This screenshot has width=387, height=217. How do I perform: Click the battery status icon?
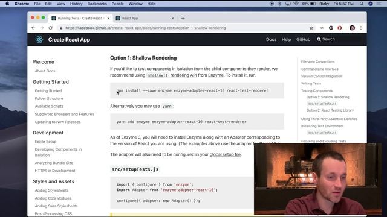tap(313, 4)
